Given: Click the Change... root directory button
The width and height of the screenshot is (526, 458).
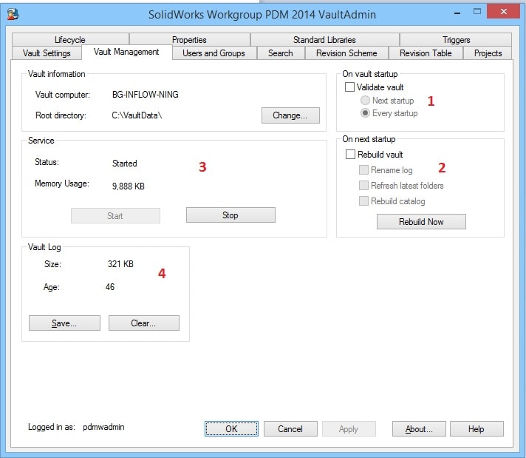Looking at the screenshot, I should pos(290,115).
